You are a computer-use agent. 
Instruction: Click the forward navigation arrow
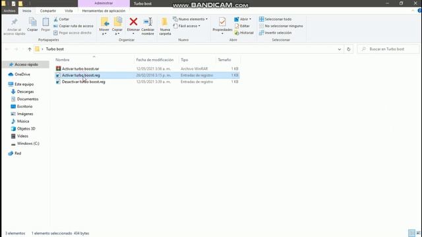tap(16, 49)
